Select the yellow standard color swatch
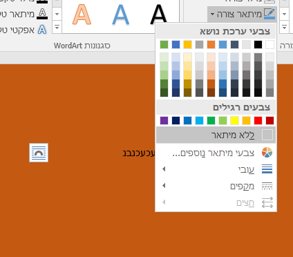This screenshot has width=293, height=257. pyautogui.click(x=234, y=120)
